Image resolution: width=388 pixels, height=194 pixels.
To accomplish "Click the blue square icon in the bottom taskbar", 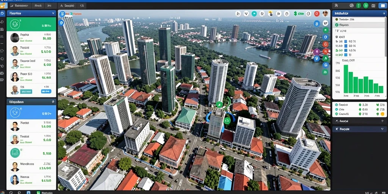I will tap(28, 192).
